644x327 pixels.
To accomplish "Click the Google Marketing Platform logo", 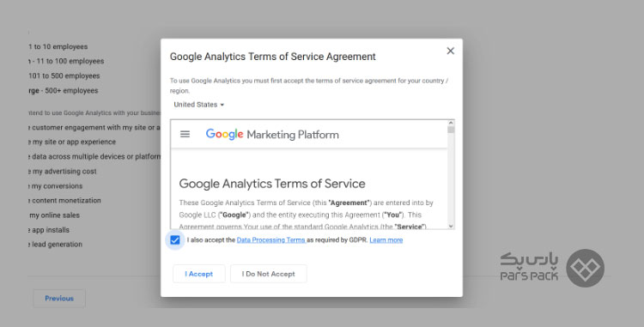I will click(x=272, y=134).
